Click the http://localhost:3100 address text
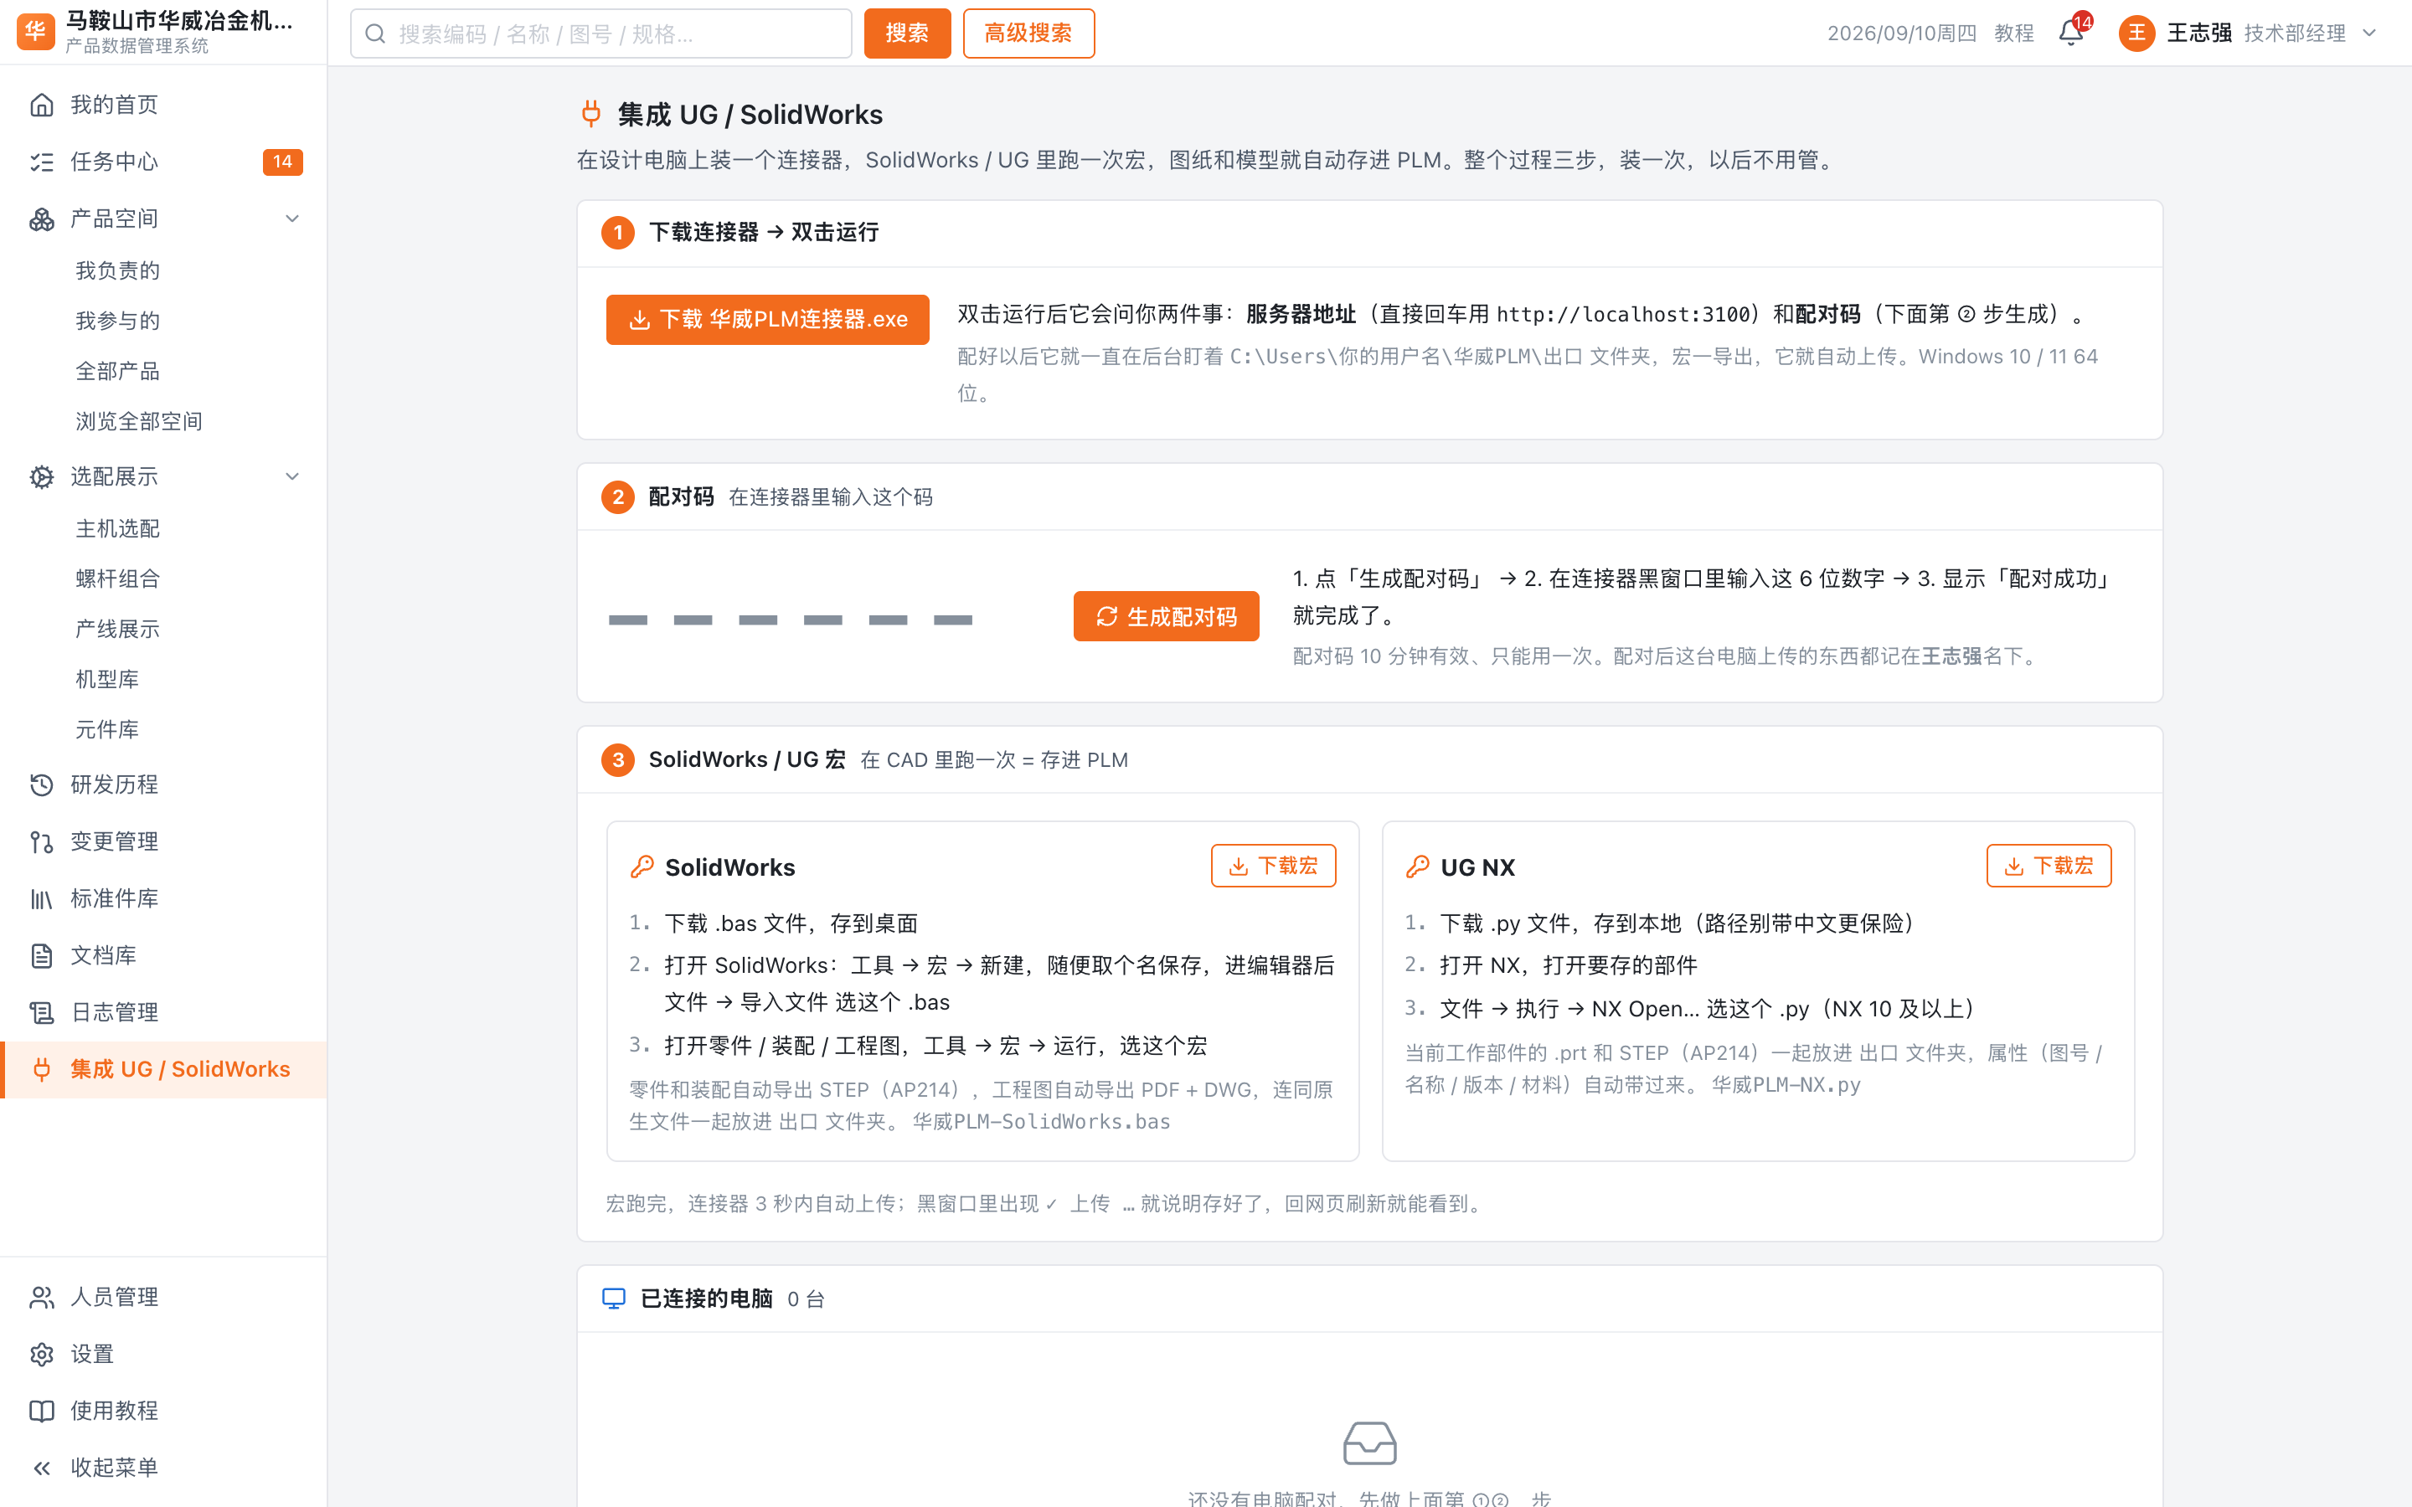This screenshot has height=1507, width=2412. pos(1622,314)
